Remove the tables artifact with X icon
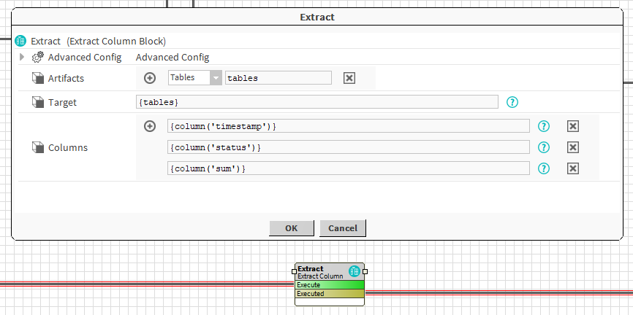The height and width of the screenshot is (315, 633). pyautogui.click(x=349, y=78)
